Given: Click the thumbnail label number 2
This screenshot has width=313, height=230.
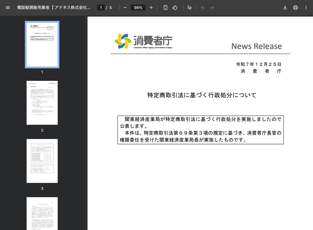Looking at the screenshot, I should [x=42, y=130].
